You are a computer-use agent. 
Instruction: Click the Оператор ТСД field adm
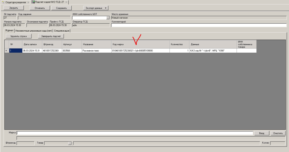[91, 25]
